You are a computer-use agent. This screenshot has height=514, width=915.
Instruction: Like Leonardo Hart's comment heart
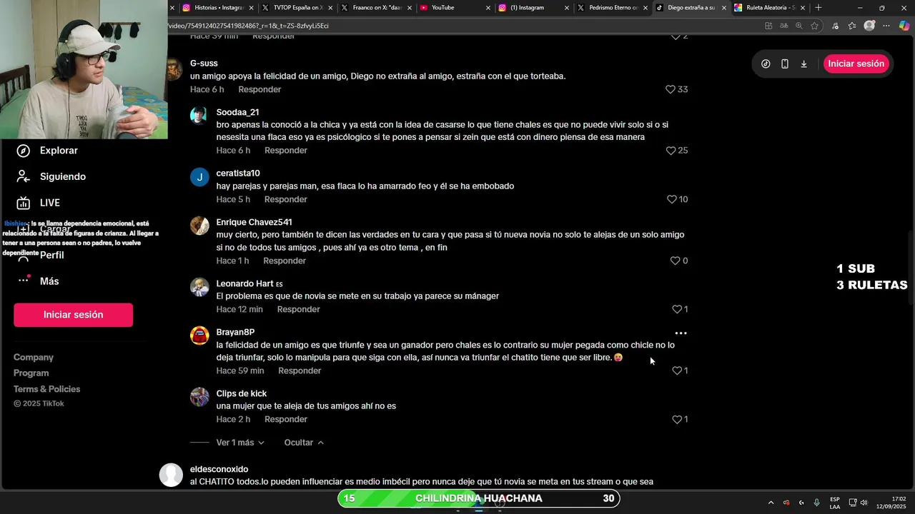[x=677, y=309]
